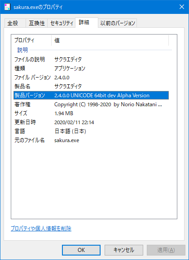Select the highlighted 製品バージョン row label

coord(30,95)
